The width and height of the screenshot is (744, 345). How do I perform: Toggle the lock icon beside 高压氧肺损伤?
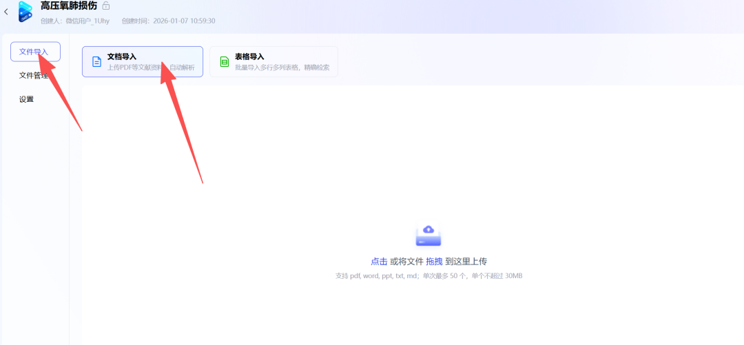(x=106, y=6)
